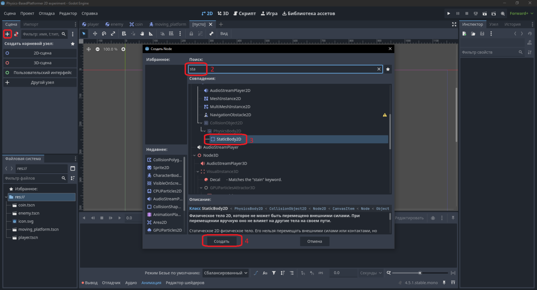Select the Rotate mode tool

[x=104, y=34]
